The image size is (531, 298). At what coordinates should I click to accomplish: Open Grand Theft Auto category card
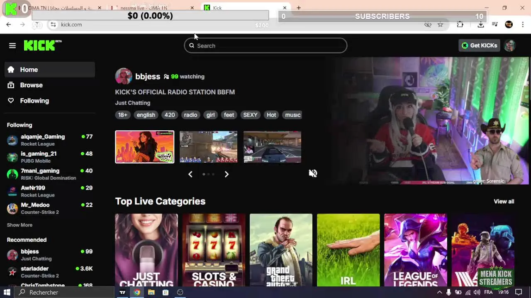281,250
